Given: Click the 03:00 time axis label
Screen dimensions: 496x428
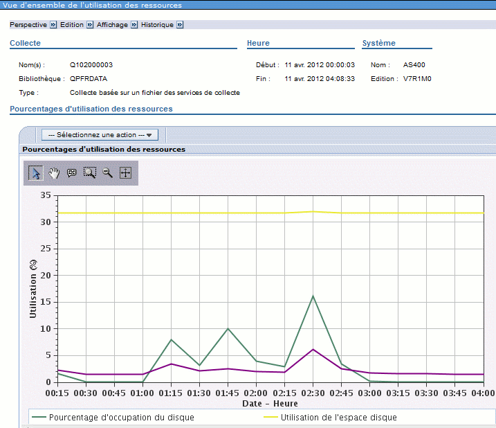Looking at the screenshot, I should click(369, 393).
